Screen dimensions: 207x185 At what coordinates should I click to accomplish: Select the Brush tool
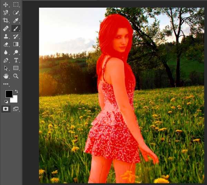(16, 28)
